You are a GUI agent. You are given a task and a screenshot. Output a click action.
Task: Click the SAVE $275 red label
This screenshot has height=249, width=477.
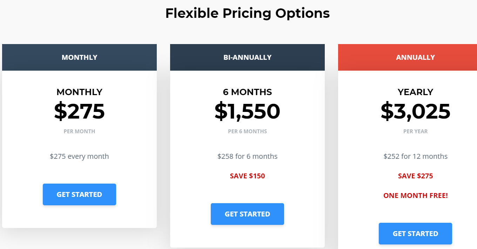pyautogui.click(x=415, y=176)
